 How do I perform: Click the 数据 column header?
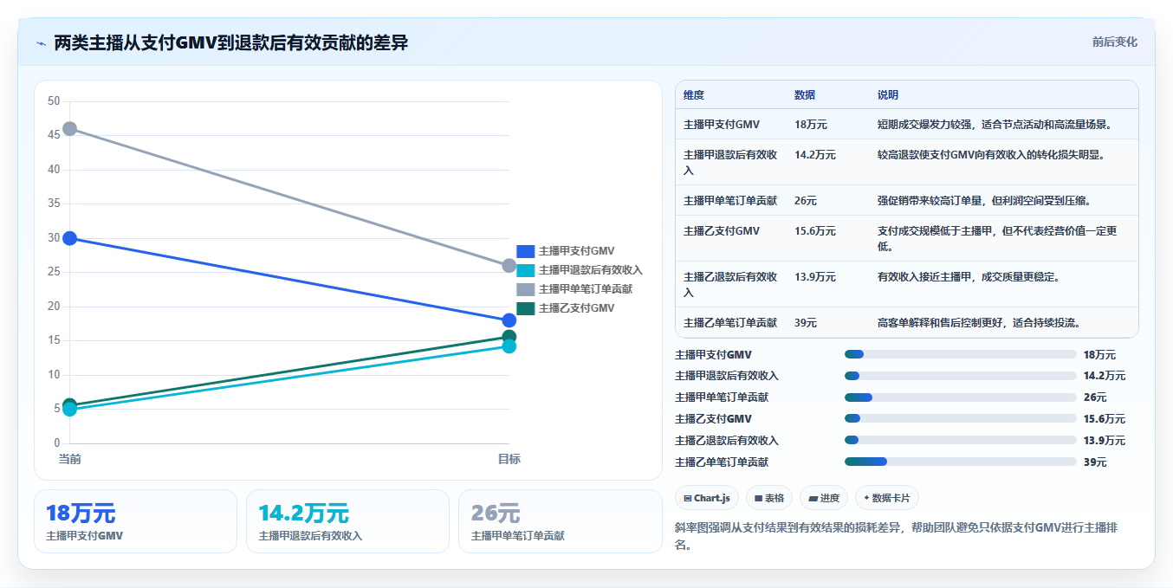805,95
